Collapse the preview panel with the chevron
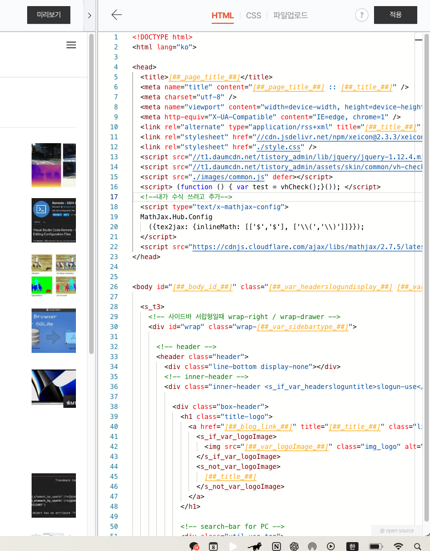The height and width of the screenshot is (551, 430). pyautogui.click(x=90, y=16)
